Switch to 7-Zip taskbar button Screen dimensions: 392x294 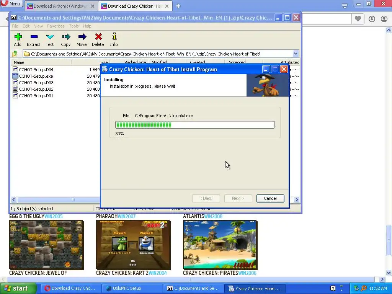193,288
